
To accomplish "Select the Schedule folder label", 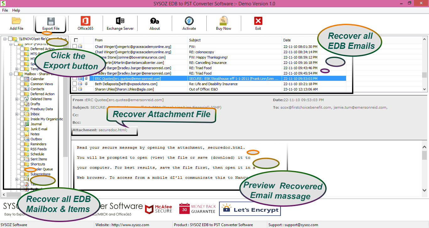I will click(37, 154).
